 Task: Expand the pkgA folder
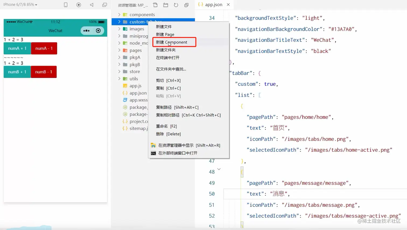(x=119, y=57)
